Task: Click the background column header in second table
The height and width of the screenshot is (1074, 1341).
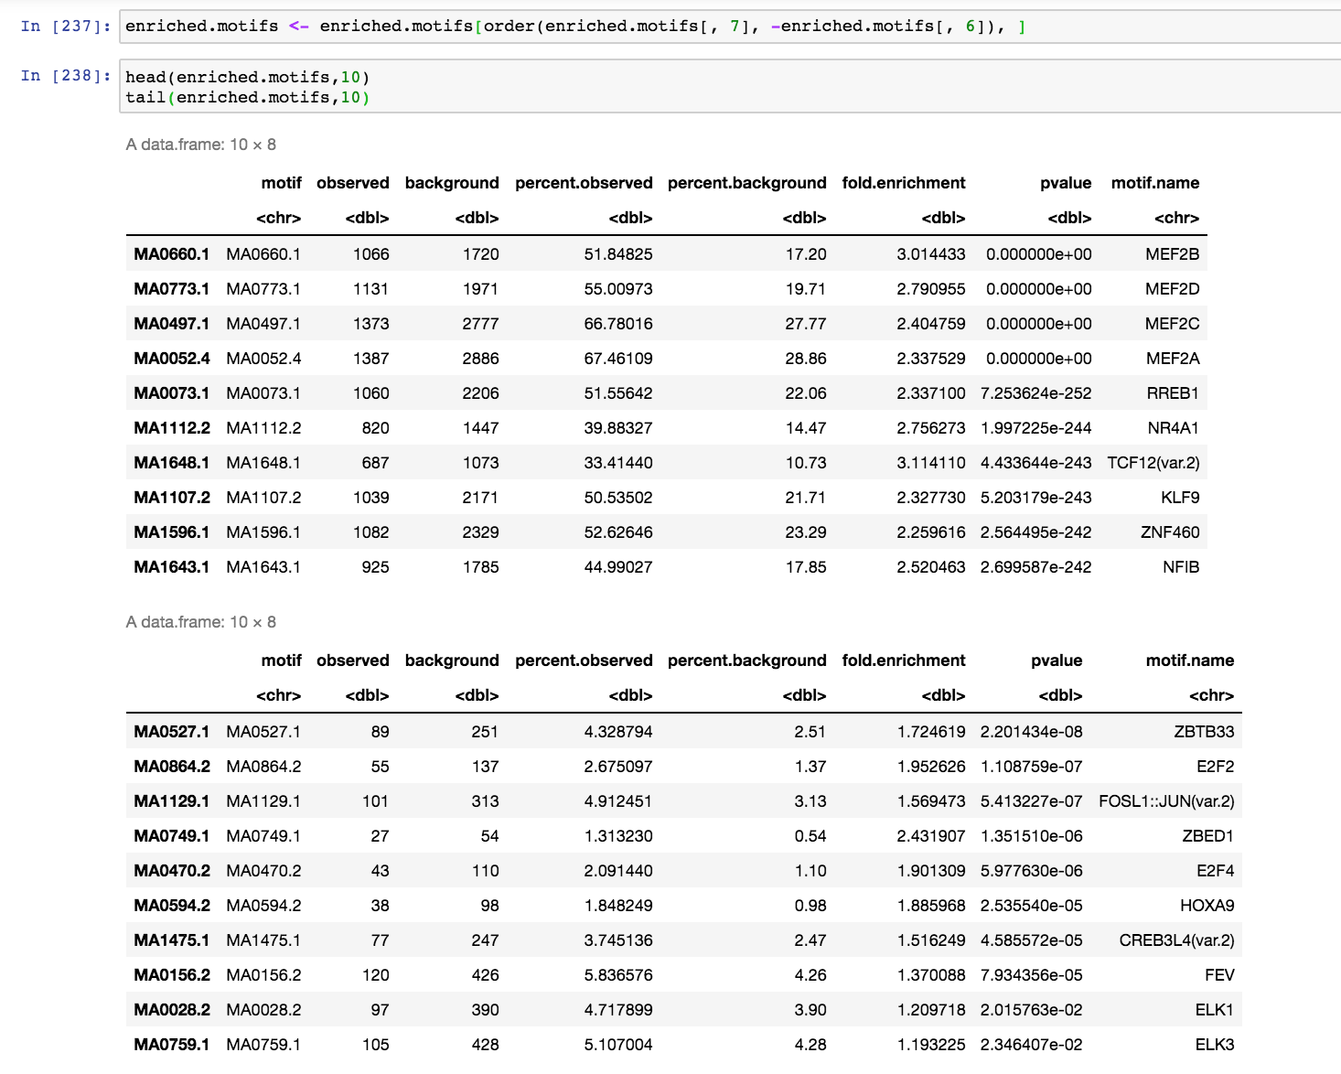Action: [452, 661]
